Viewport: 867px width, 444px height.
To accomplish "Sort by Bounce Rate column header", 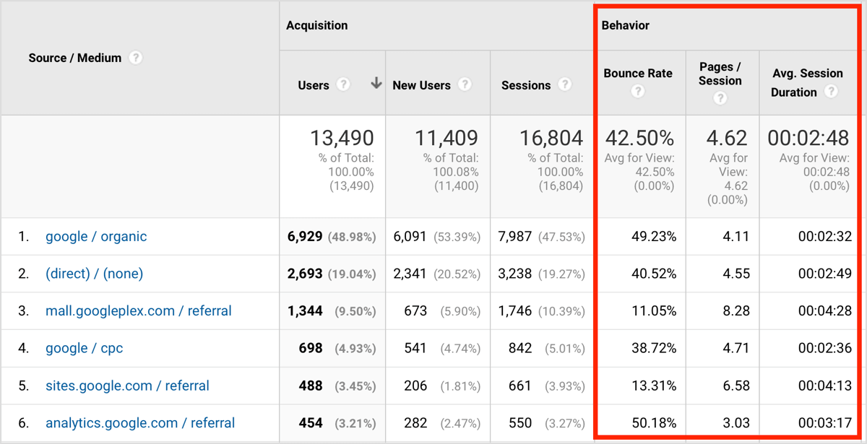I will [638, 73].
